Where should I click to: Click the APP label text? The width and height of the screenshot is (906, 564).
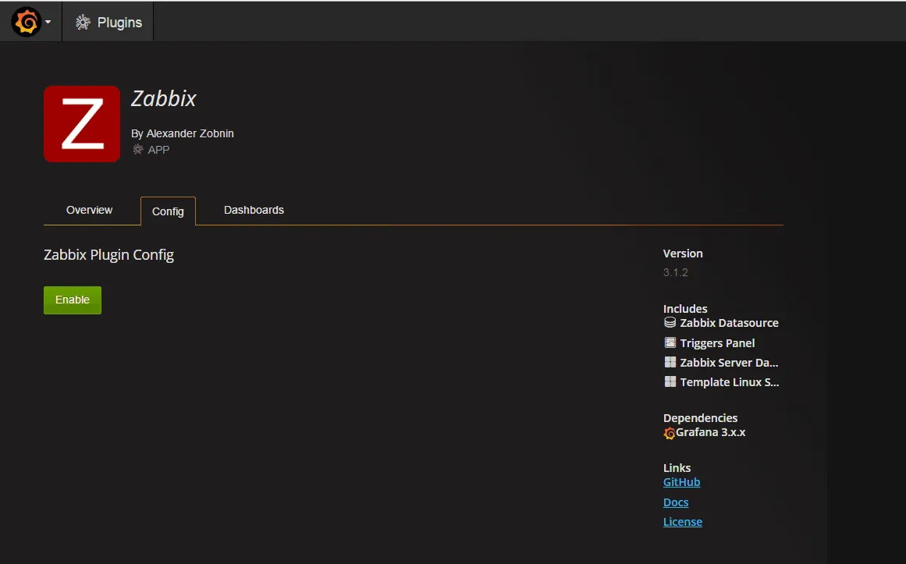158,150
